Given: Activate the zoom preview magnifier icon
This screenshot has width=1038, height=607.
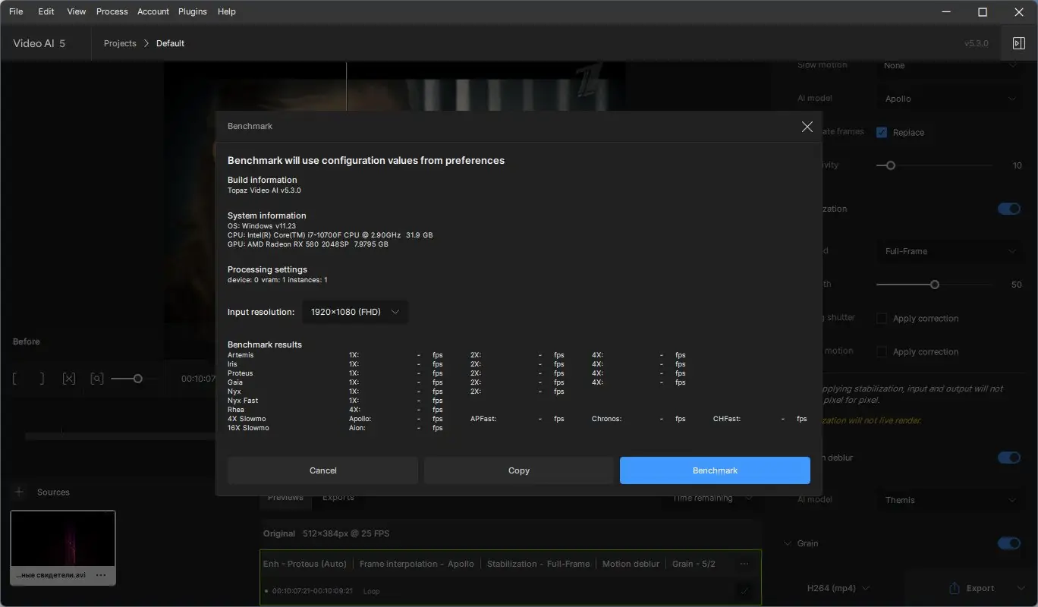Looking at the screenshot, I should [x=96, y=378].
